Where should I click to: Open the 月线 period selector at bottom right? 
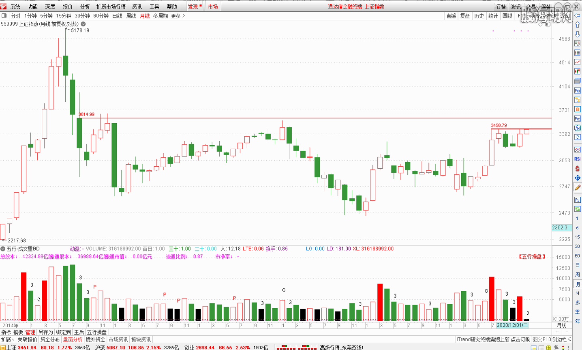(561, 325)
